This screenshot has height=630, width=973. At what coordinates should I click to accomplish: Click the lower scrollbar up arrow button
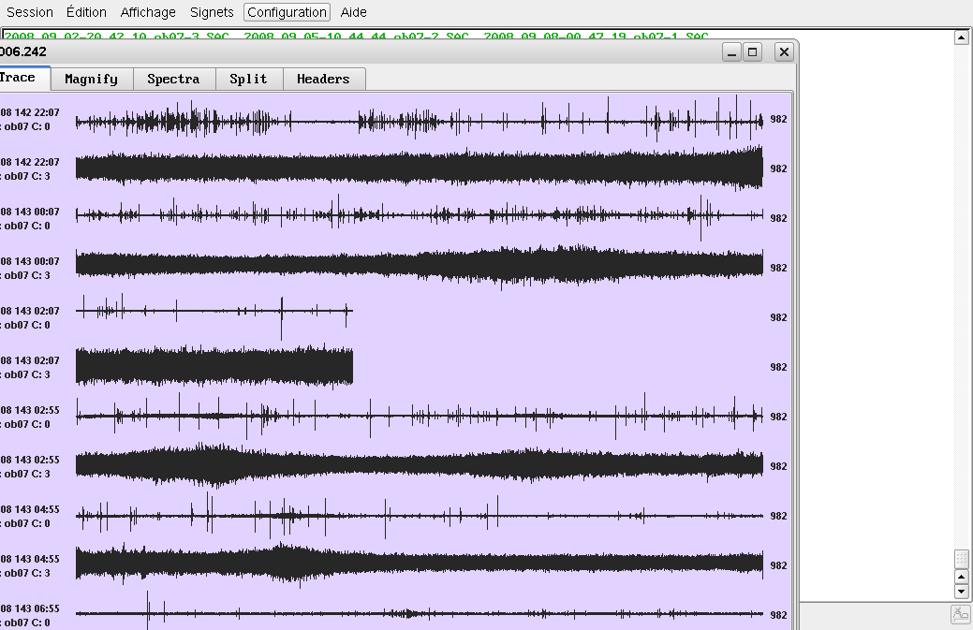[x=961, y=576]
